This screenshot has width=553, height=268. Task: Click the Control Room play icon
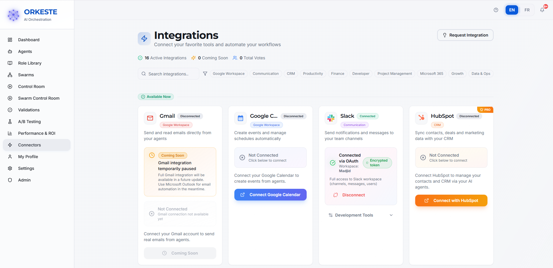[x=10, y=87]
